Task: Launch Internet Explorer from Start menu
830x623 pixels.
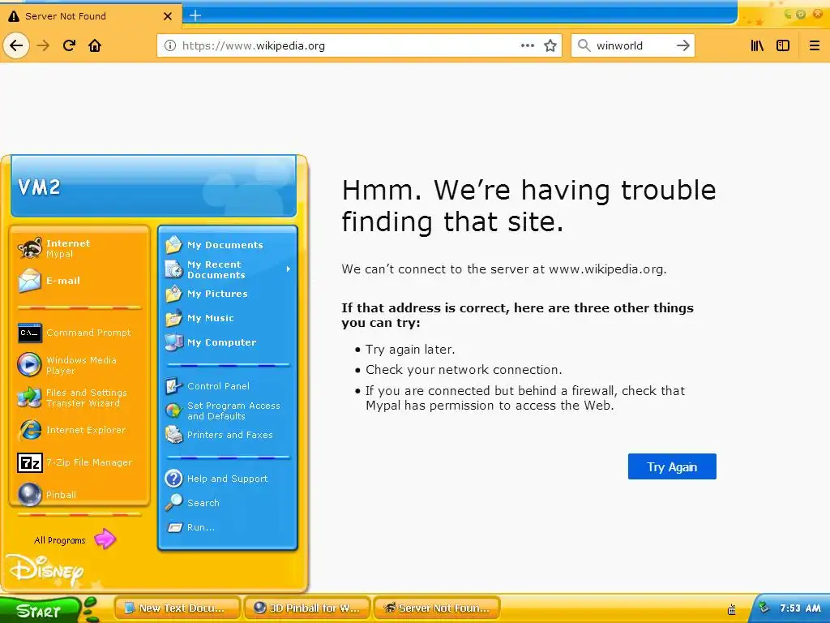Action: pyautogui.click(x=79, y=430)
